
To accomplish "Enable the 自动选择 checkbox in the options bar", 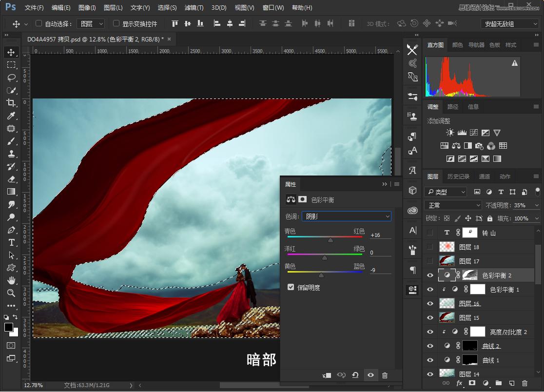I will (38, 23).
